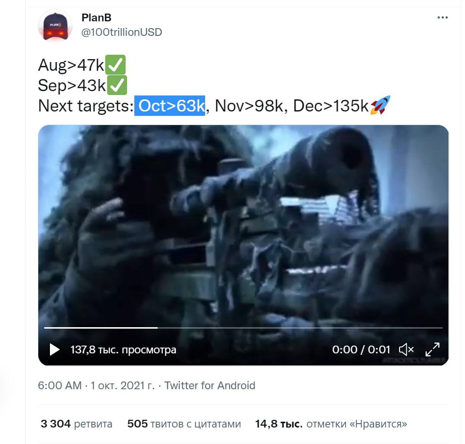
Task: View the 505 quote tweets
Action: pyautogui.click(x=184, y=424)
